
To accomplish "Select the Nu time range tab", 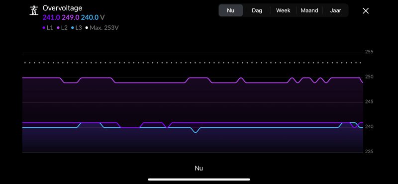I will click(x=231, y=10).
